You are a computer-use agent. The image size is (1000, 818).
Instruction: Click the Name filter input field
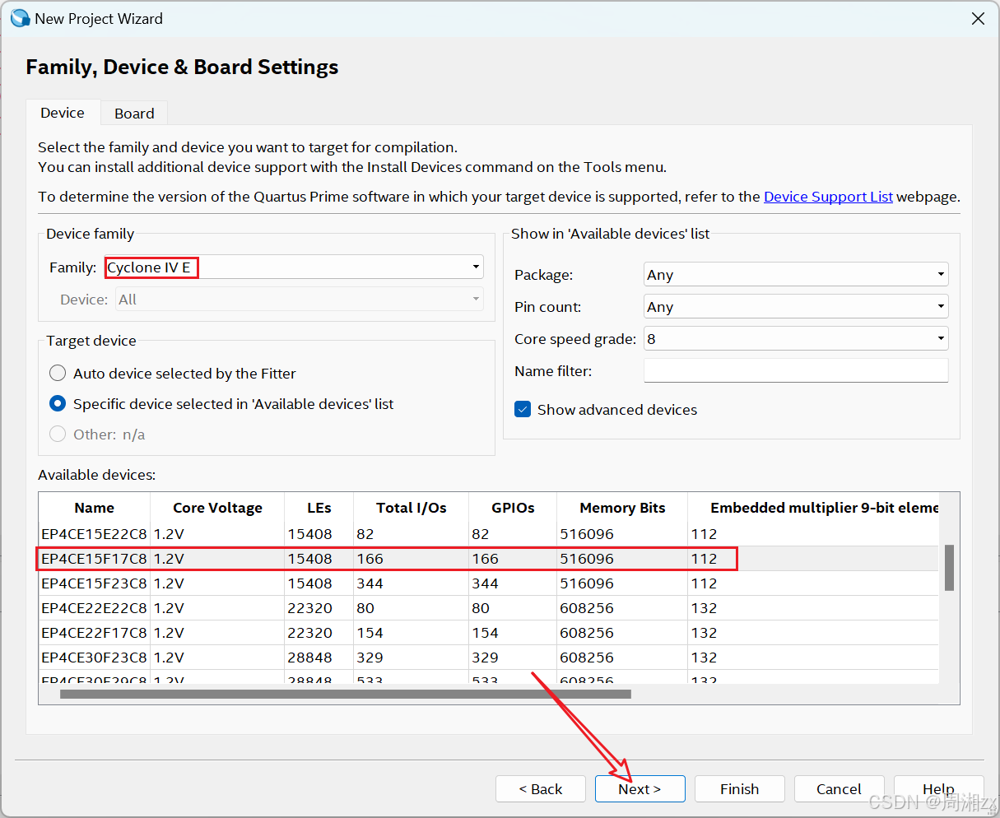pos(796,370)
